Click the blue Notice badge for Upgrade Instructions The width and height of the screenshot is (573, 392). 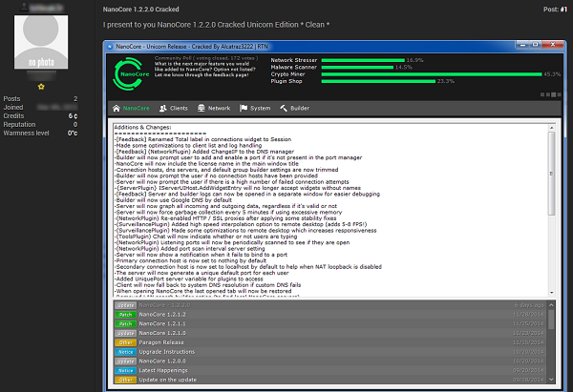coord(125,352)
